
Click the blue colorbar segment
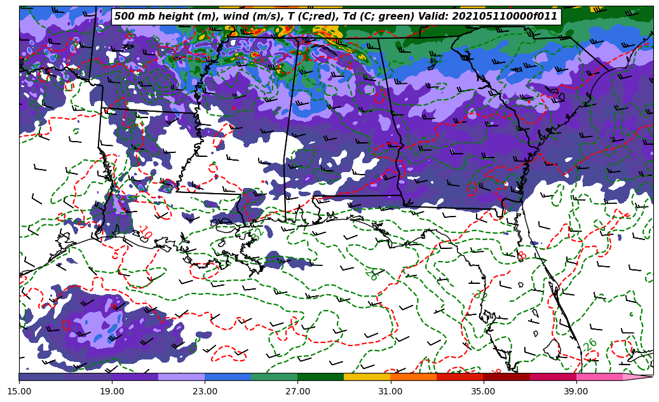[x=228, y=377]
